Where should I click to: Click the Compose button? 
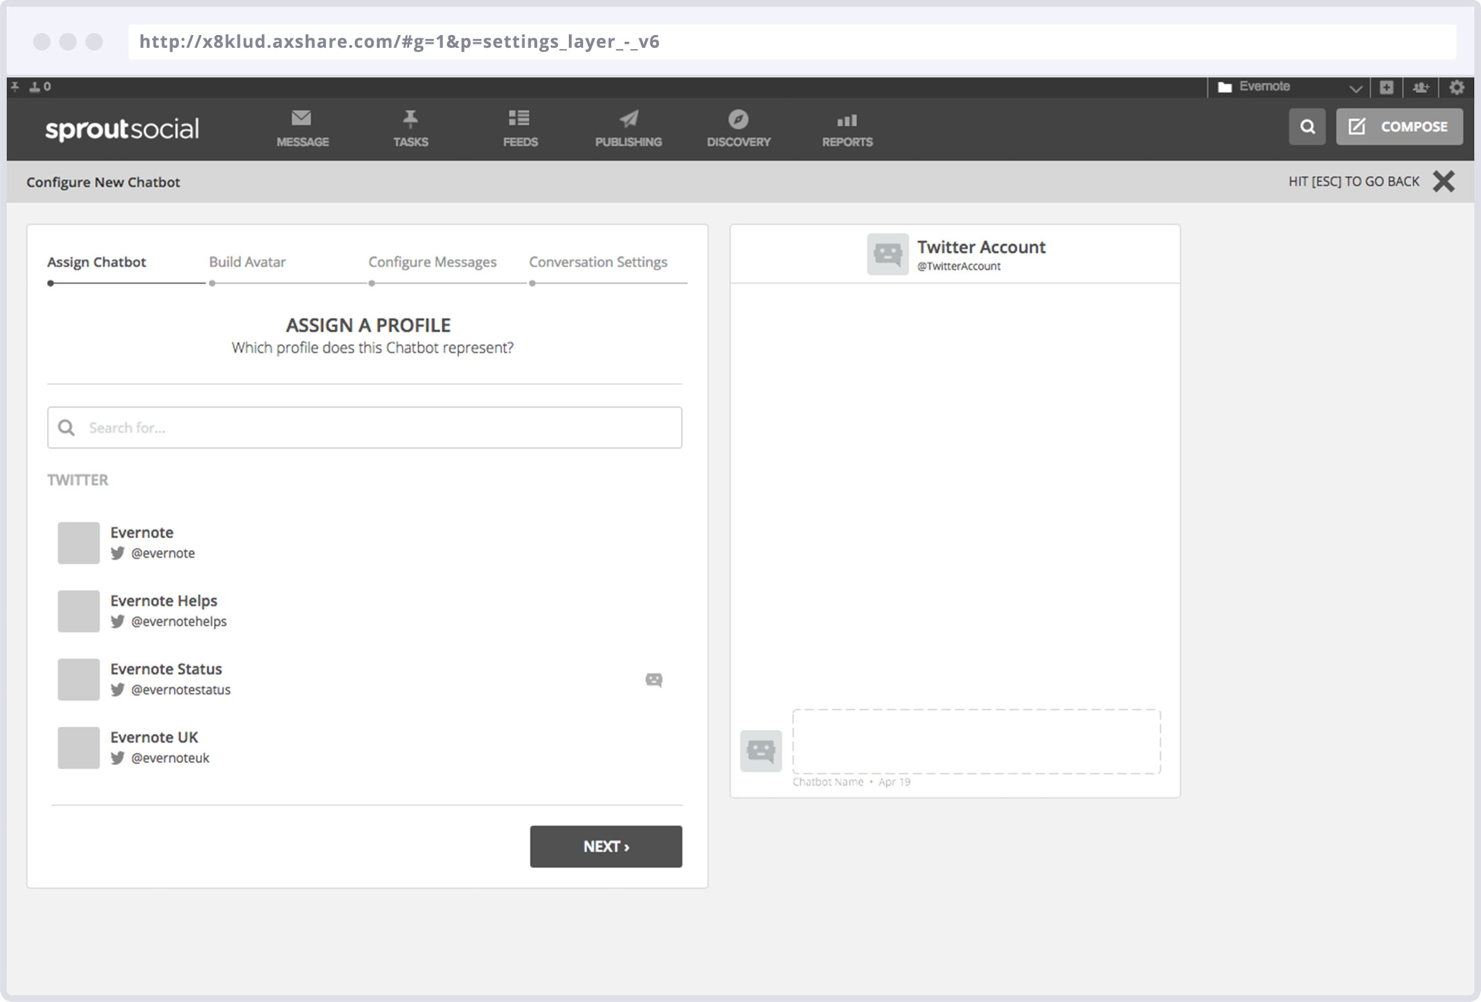(x=1400, y=127)
